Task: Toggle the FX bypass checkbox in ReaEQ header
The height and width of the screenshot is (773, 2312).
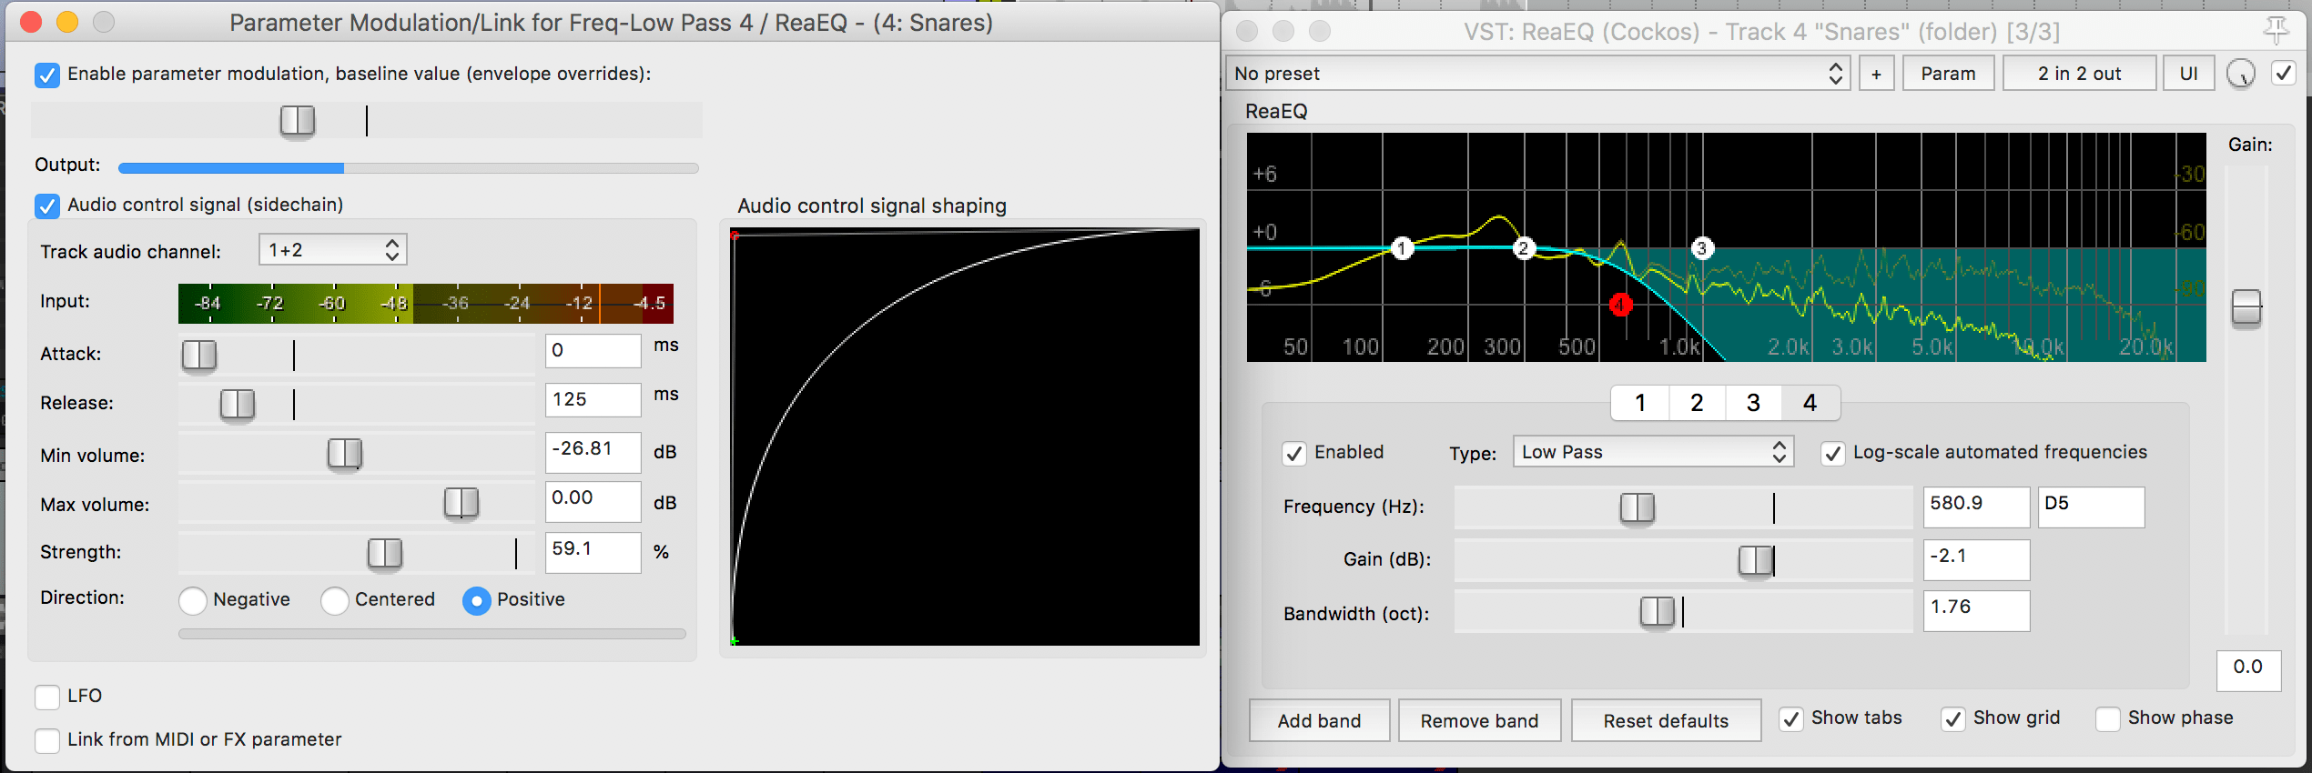Action: coord(2284,74)
